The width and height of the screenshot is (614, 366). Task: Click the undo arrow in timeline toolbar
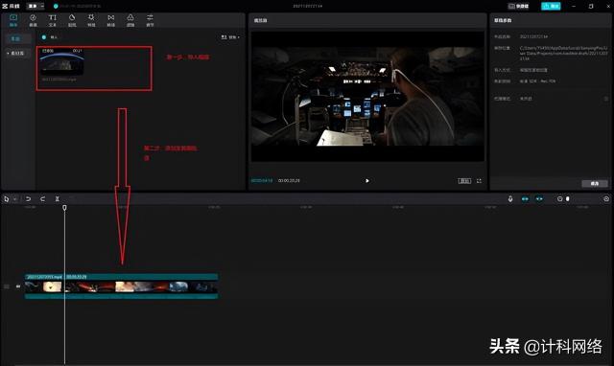pos(28,199)
